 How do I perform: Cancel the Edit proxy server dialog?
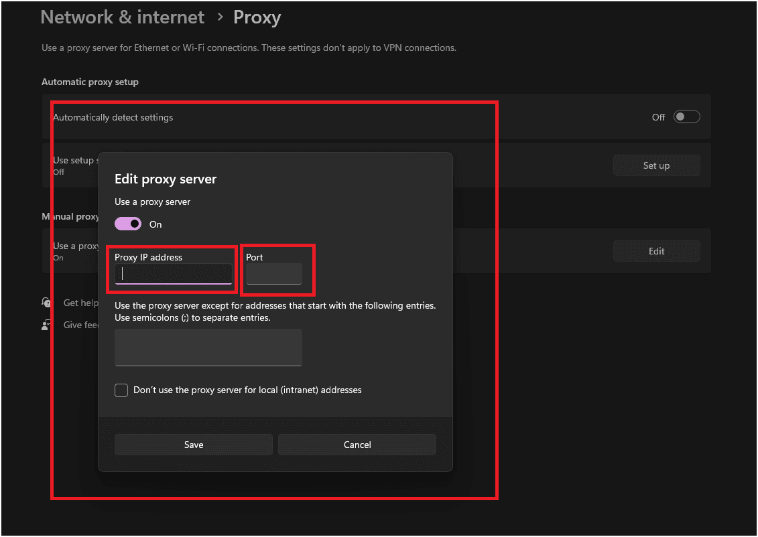(357, 444)
